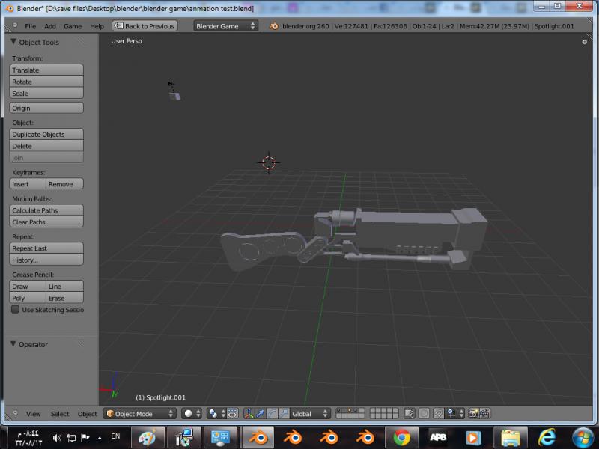Select grease pencil Poly
This screenshot has height=449, width=599.
28,298
